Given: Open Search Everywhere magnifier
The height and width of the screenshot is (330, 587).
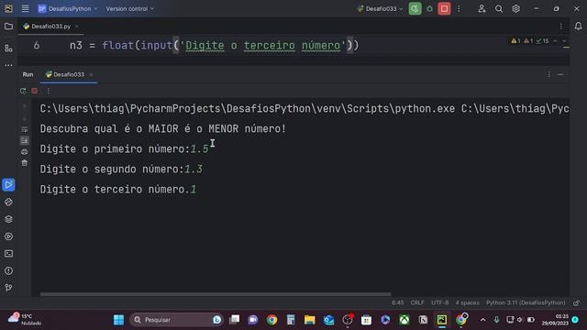Looking at the screenshot, I should click(x=499, y=8).
